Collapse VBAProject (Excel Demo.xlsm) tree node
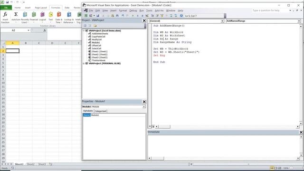 pyautogui.click(x=84, y=30)
